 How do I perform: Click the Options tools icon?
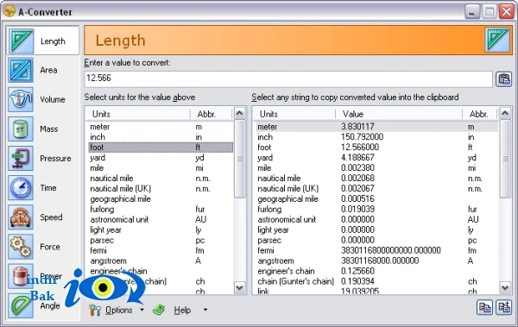(95, 310)
